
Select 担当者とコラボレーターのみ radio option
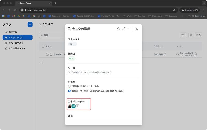[69, 86]
